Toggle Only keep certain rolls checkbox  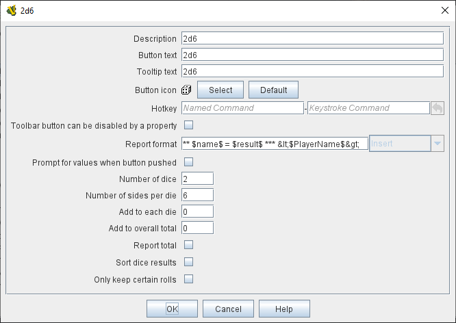point(189,279)
